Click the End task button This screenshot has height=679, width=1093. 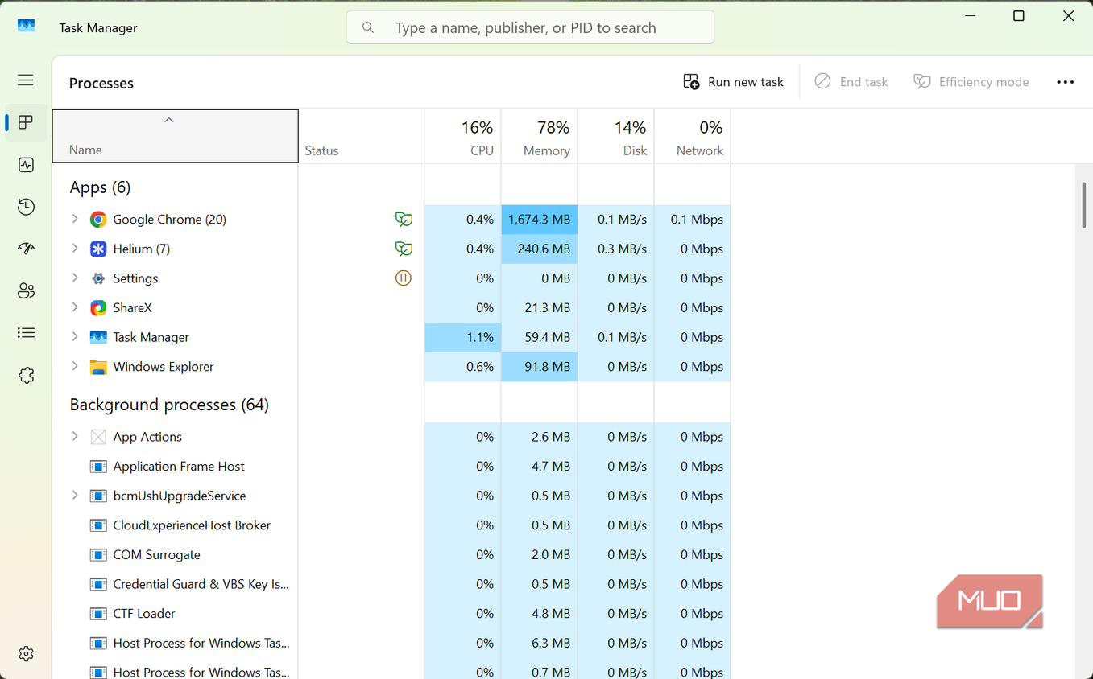pyautogui.click(x=851, y=82)
